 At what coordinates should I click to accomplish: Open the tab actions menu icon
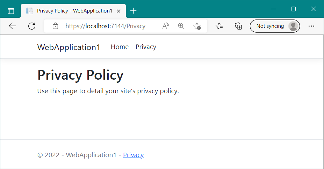(x=11, y=11)
